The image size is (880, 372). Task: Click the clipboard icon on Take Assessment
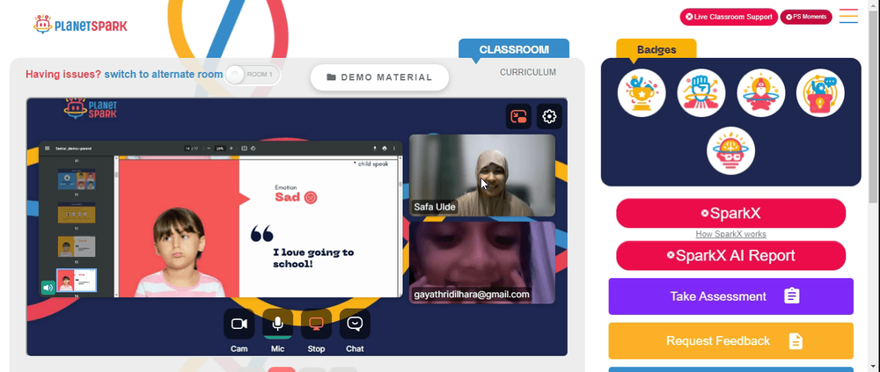pyautogui.click(x=791, y=295)
